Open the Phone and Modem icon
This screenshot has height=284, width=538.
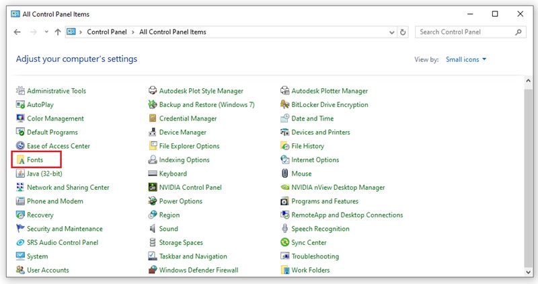(x=20, y=201)
